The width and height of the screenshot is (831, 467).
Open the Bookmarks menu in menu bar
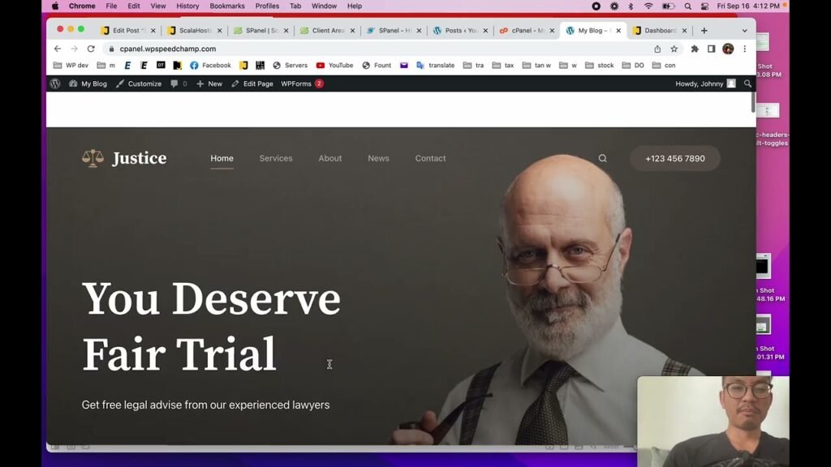point(227,6)
